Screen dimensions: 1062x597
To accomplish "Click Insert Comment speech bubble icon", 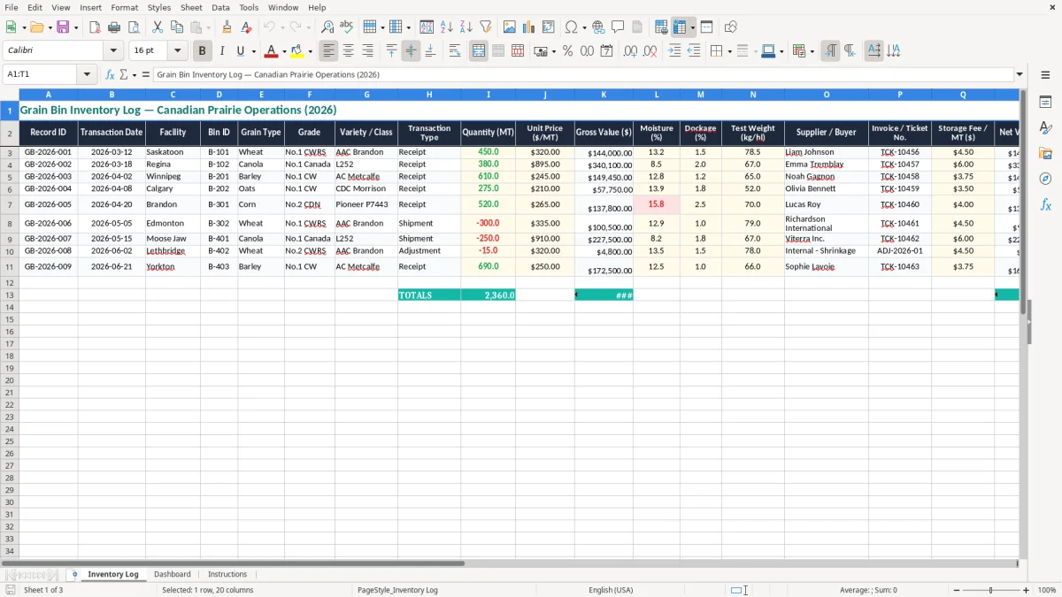I will point(618,27).
